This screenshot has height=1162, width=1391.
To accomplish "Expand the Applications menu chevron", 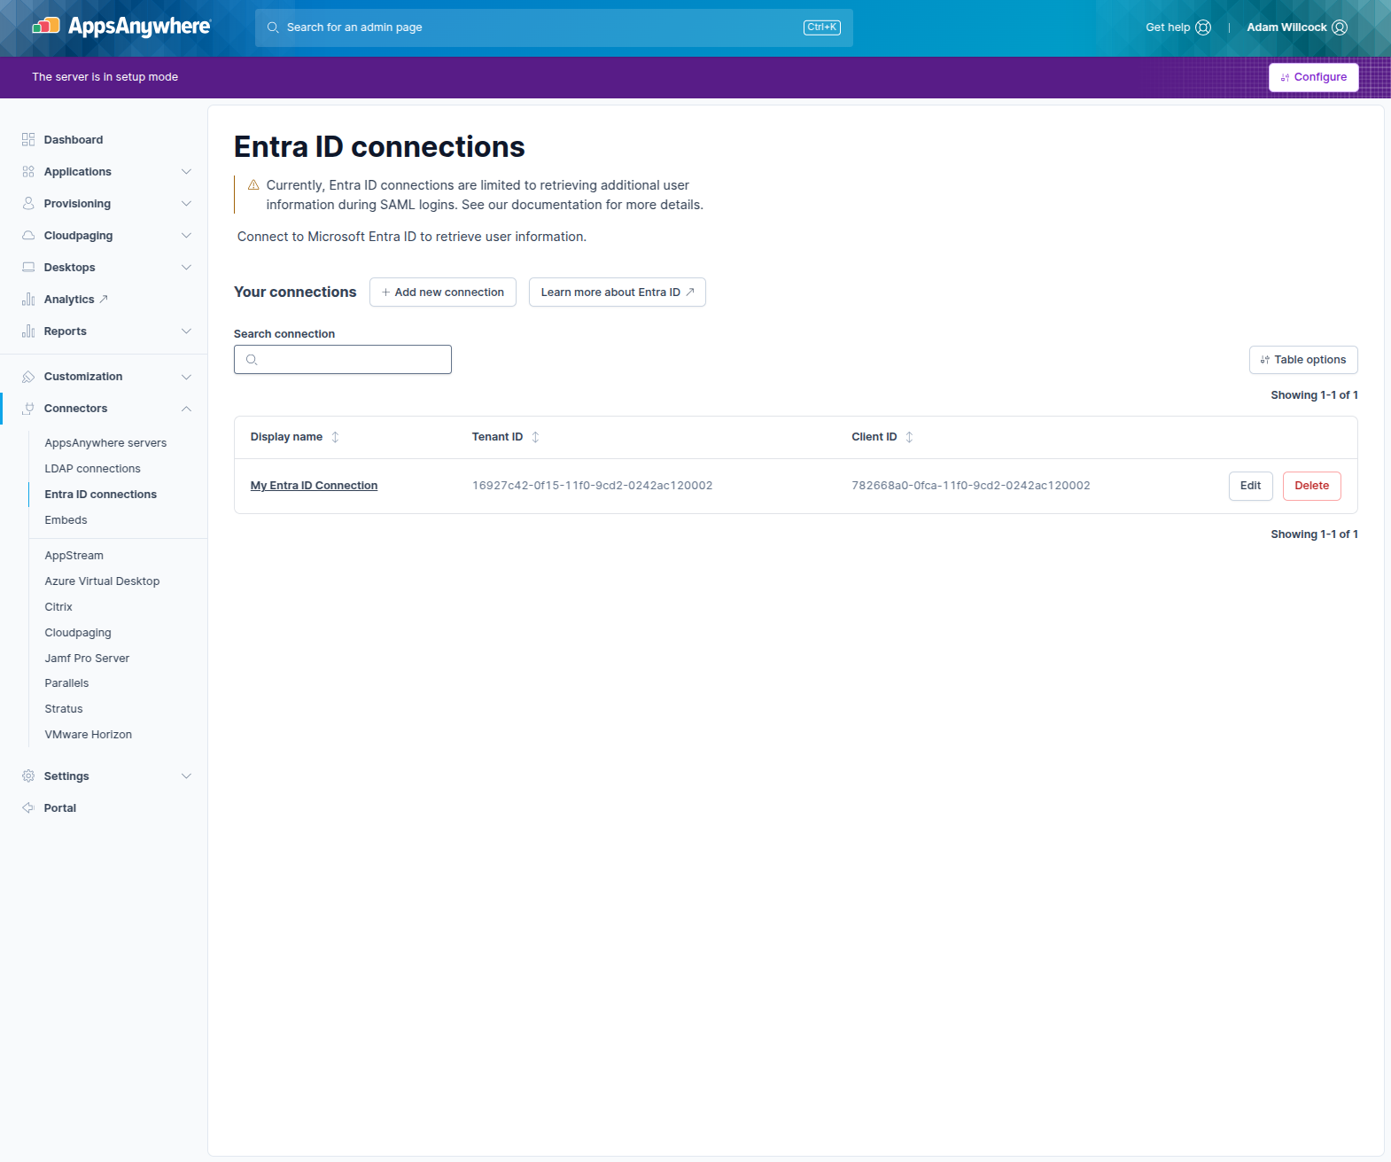I will [x=186, y=172].
